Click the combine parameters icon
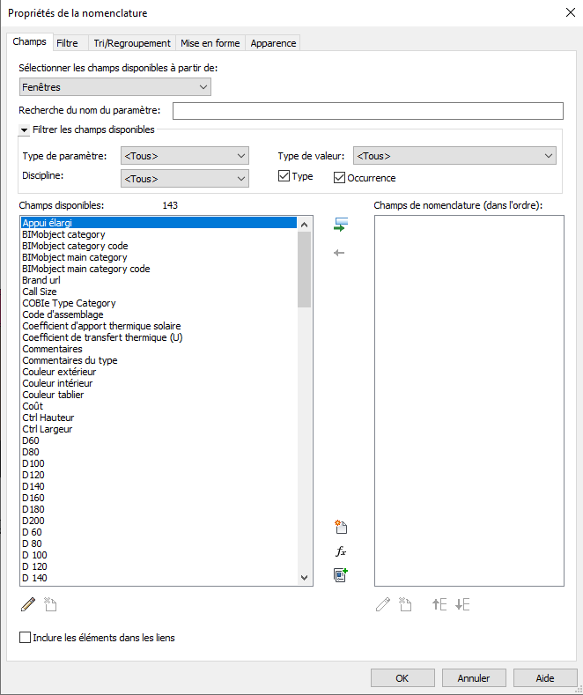583x695 pixels. (x=341, y=575)
